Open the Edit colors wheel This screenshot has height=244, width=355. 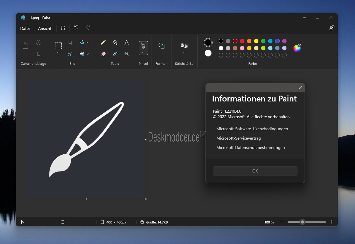(297, 48)
